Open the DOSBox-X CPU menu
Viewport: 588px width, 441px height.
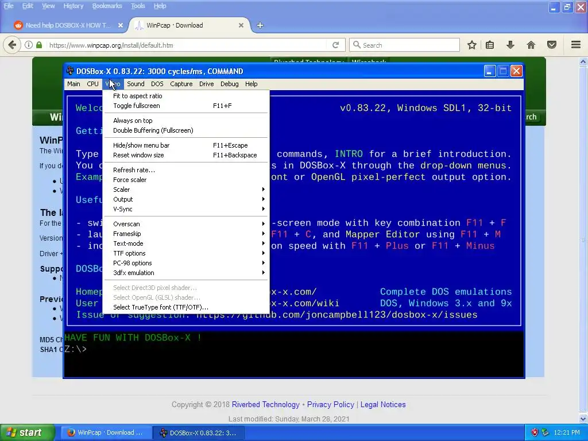point(92,84)
